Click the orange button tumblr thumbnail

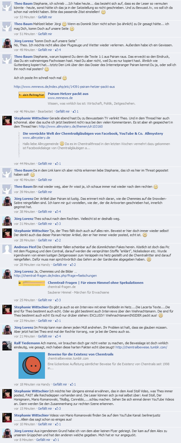[32, 365]
